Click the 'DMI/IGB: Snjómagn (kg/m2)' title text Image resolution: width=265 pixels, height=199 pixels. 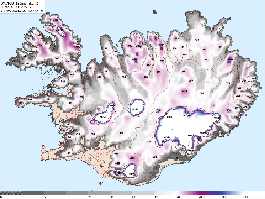coord(20,3)
